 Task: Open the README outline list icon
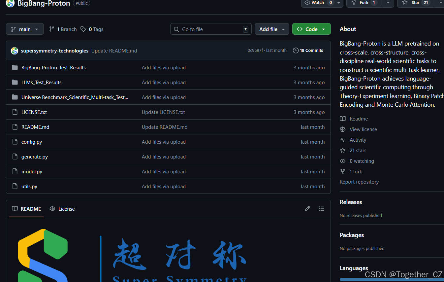(x=322, y=209)
